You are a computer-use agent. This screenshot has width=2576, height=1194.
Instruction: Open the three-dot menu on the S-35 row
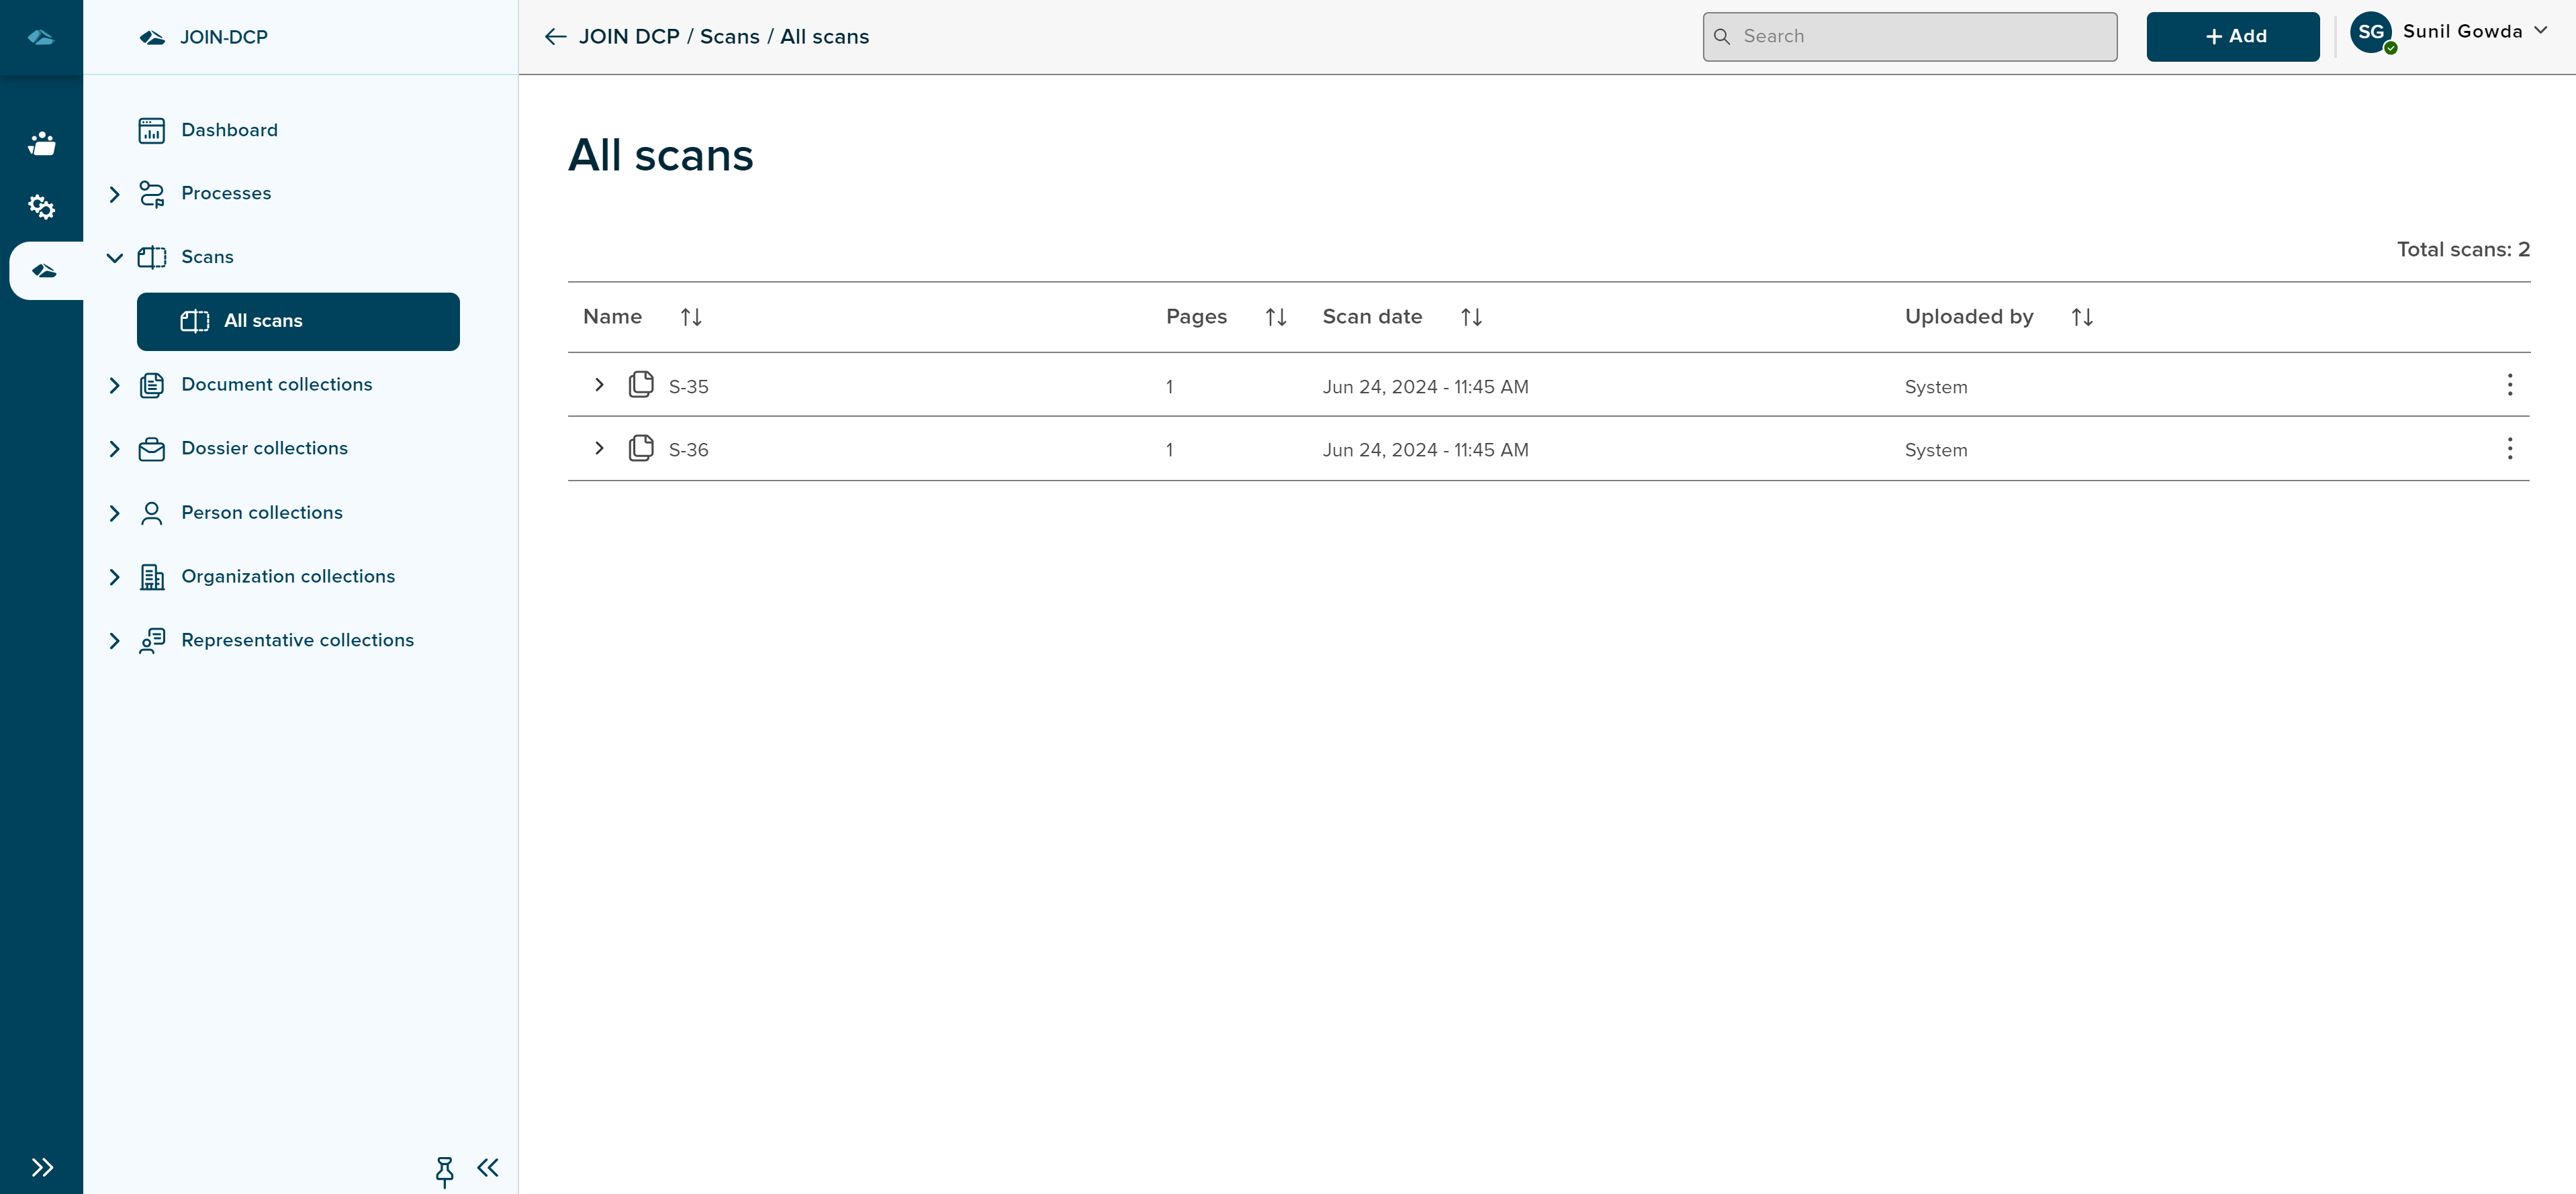(x=2509, y=385)
